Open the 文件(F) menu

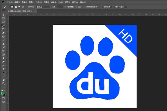[10, 2]
